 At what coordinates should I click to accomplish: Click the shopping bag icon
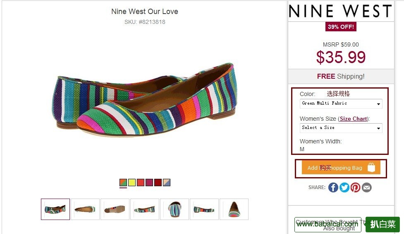point(371,167)
